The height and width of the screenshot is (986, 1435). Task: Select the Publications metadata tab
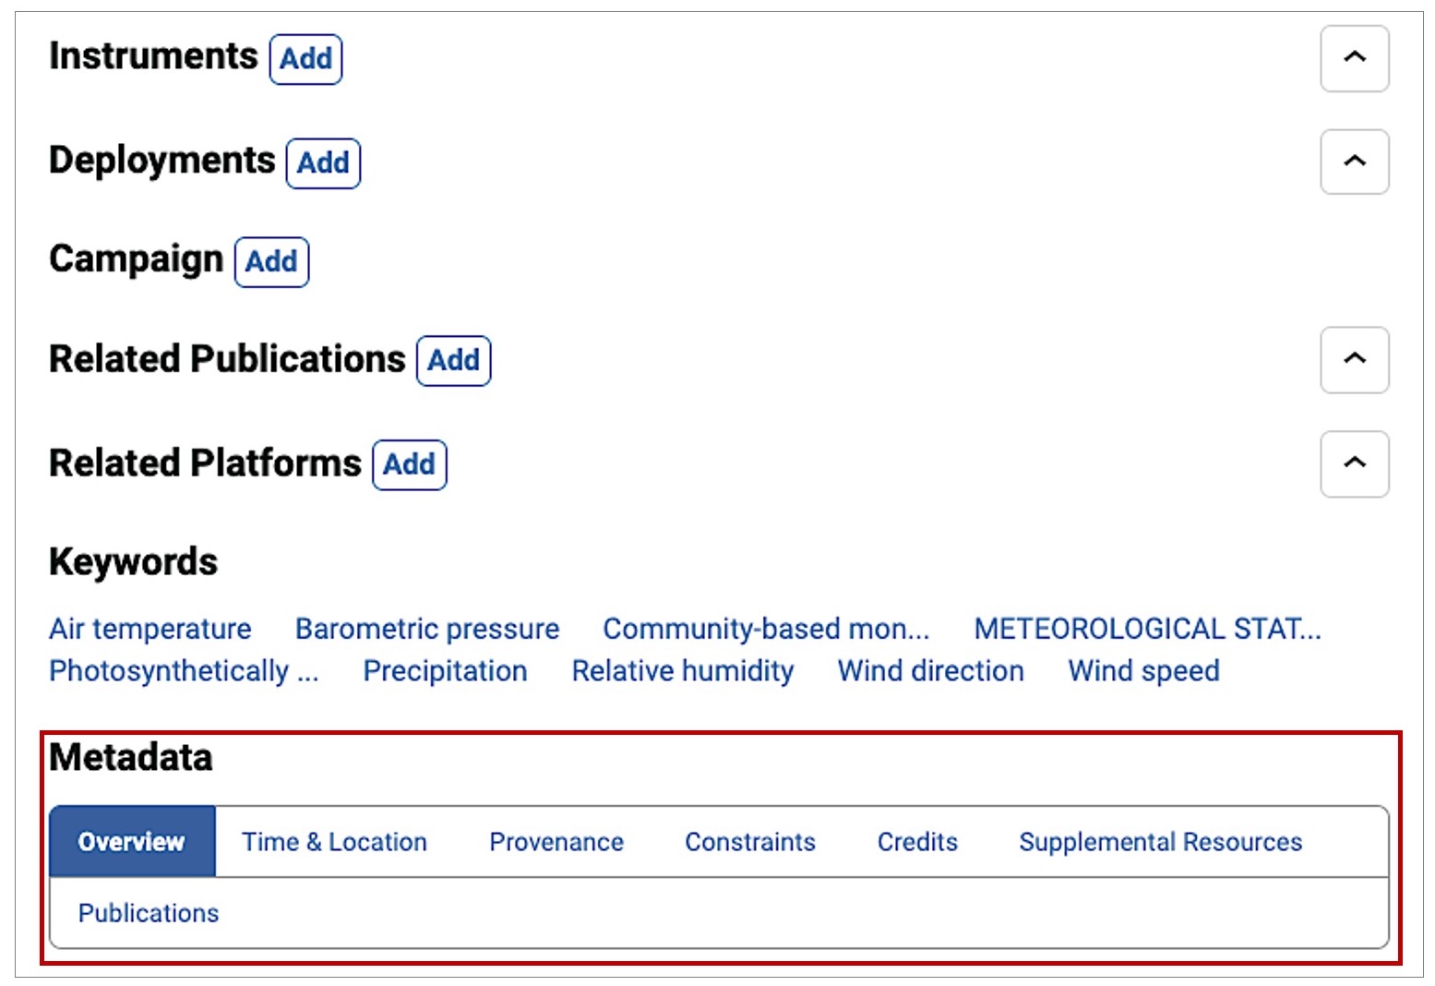tap(149, 913)
